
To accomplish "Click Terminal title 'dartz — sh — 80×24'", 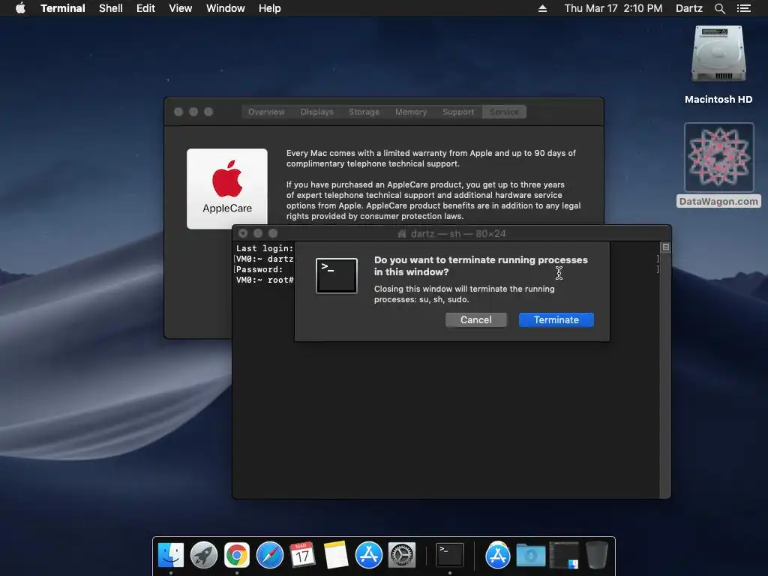I will (x=458, y=234).
